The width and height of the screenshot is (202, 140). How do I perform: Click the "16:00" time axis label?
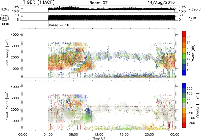click(x=124, y=135)
